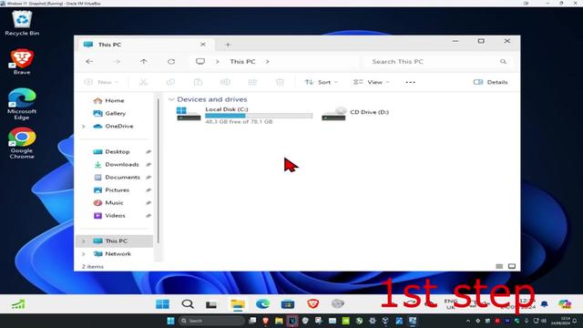The width and height of the screenshot is (583, 328).
Task: Open the See more (...) menu
Action: point(411,82)
